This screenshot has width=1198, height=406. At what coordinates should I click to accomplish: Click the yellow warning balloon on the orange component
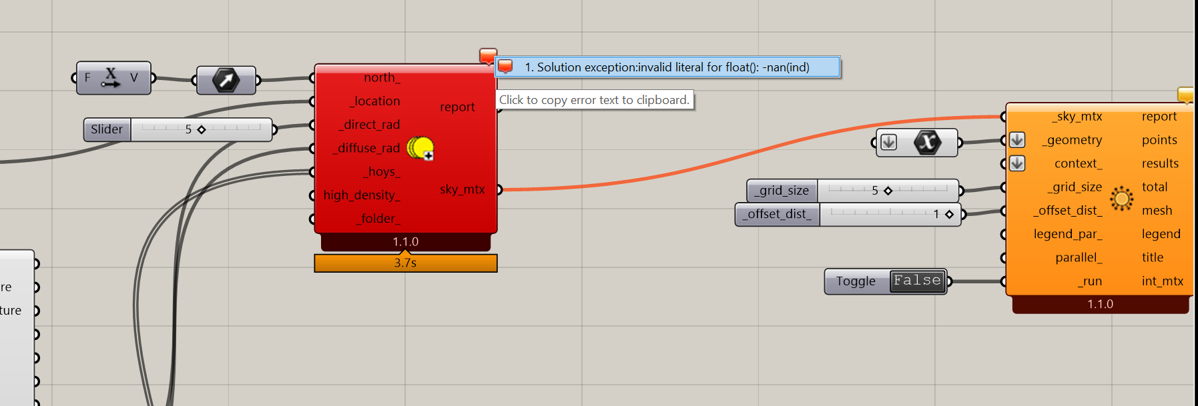coord(1185,94)
